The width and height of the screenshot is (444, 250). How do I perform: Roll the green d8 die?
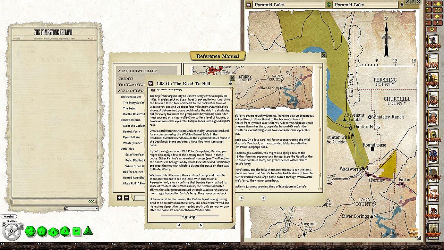(65, 231)
